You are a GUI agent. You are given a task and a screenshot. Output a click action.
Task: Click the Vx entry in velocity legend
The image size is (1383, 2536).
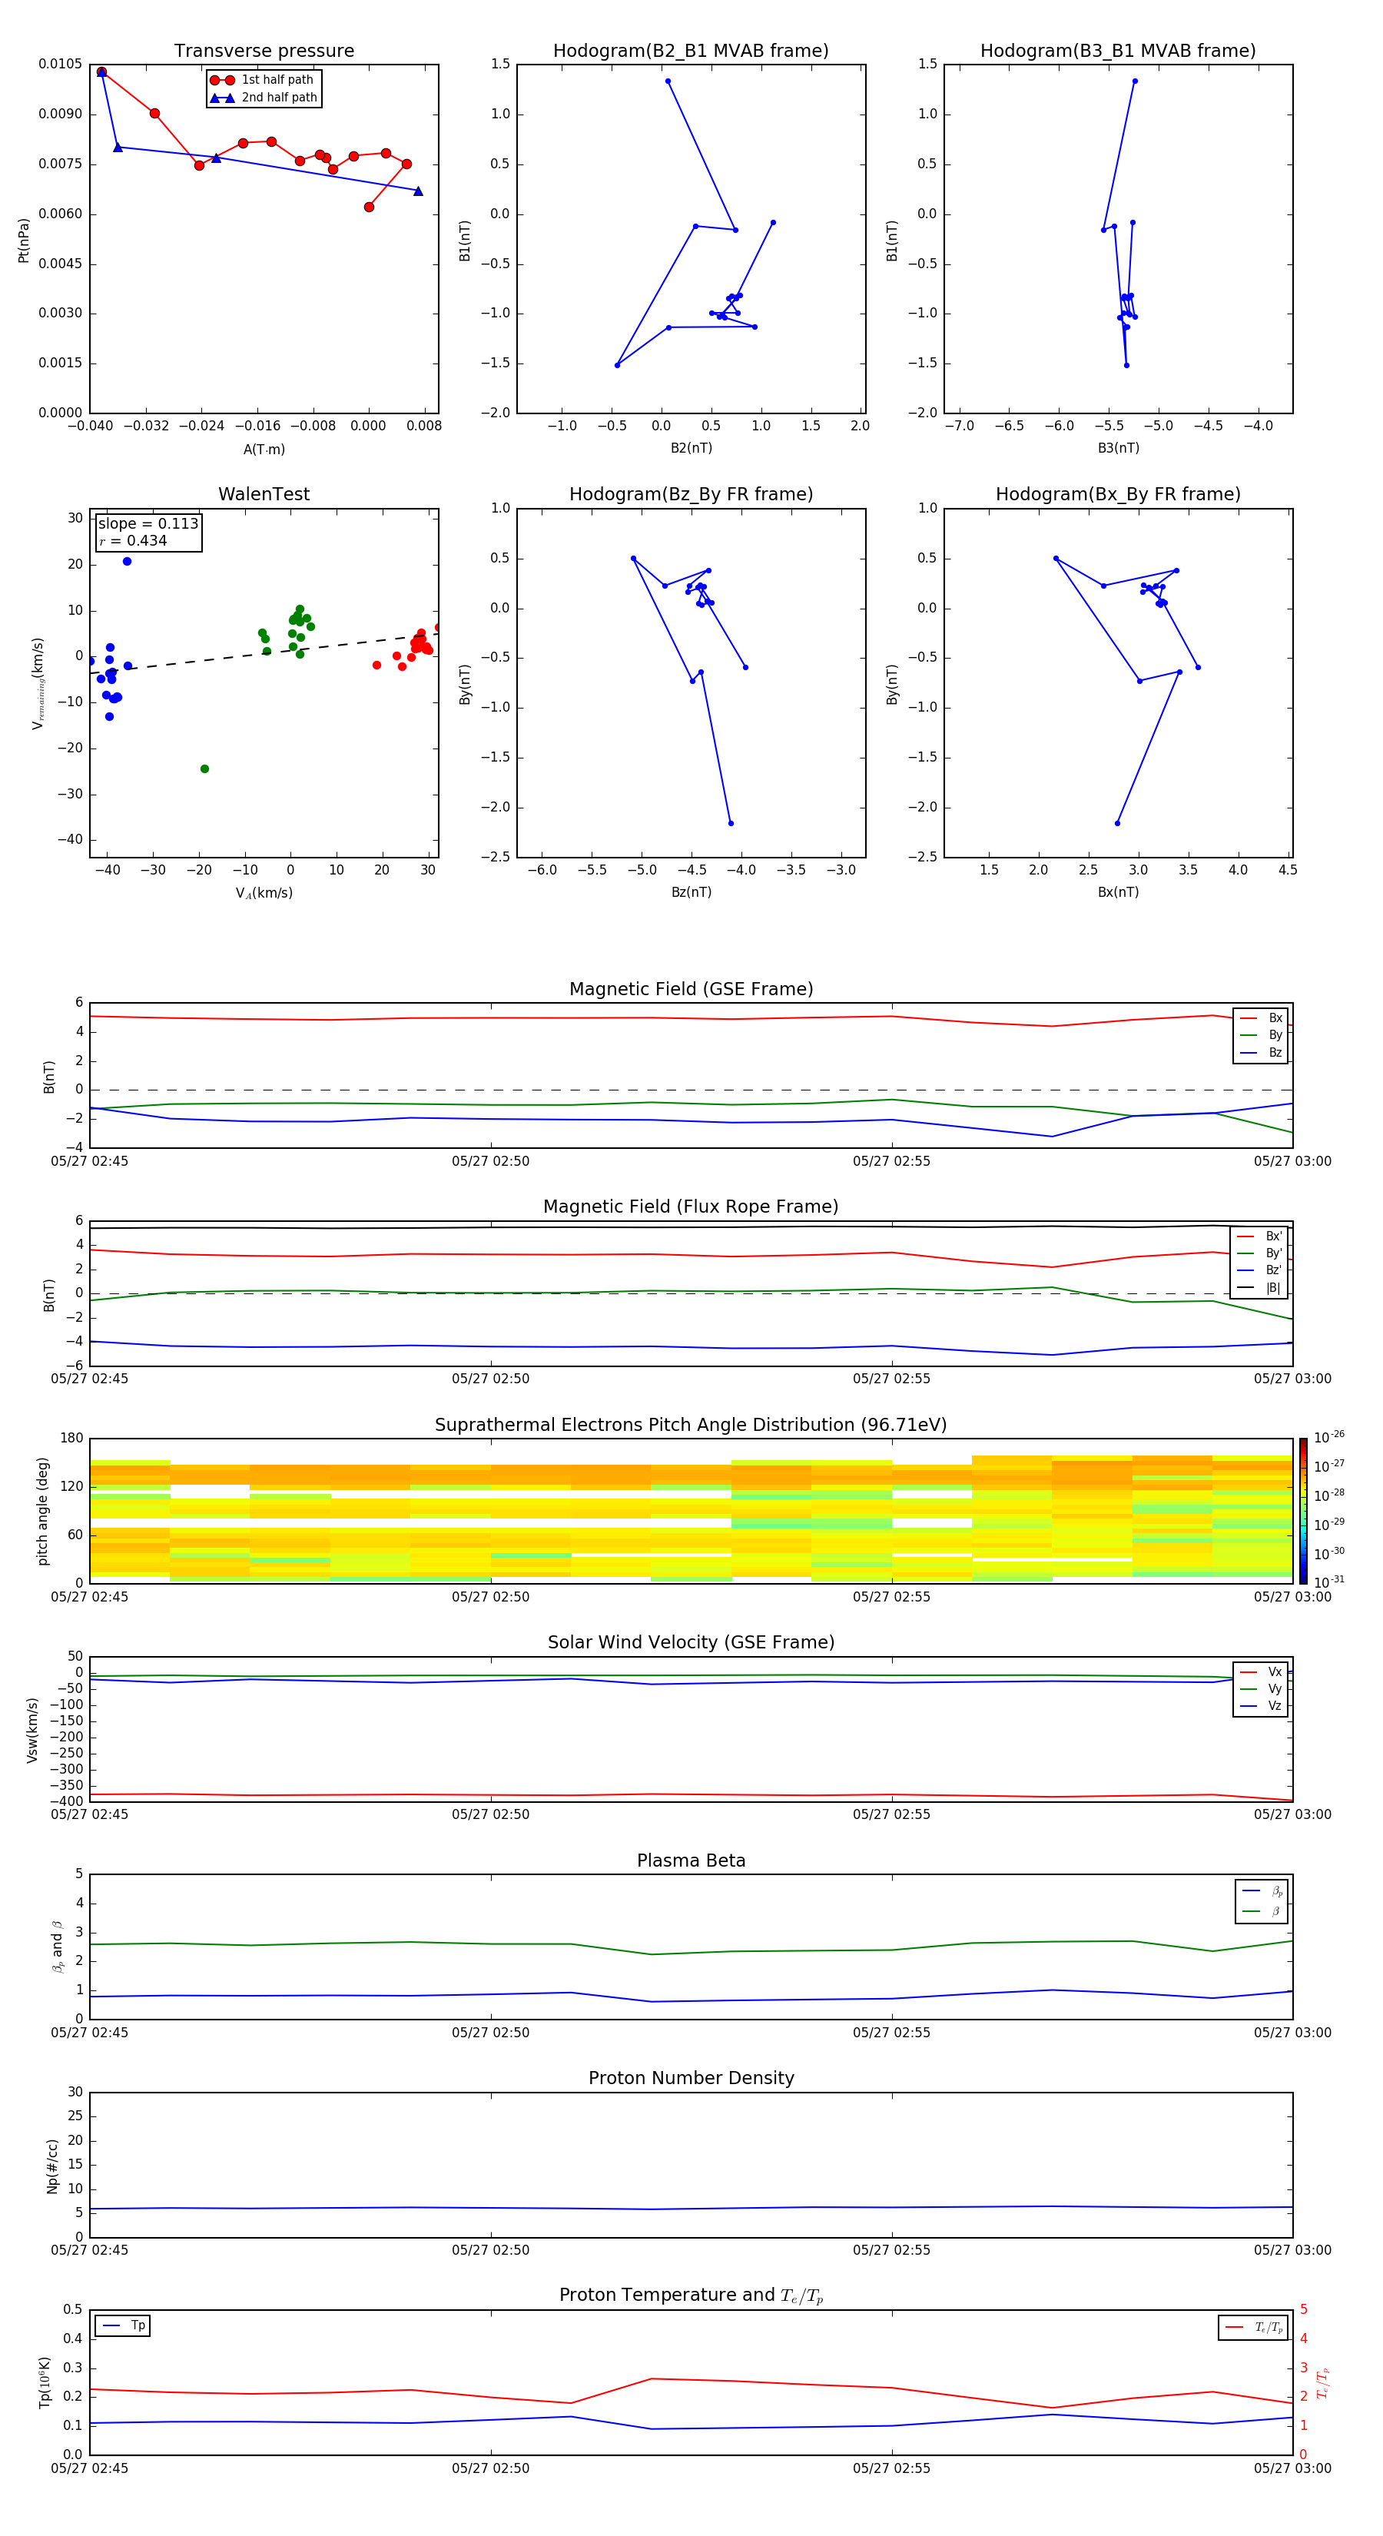[x=1261, y=1671]
